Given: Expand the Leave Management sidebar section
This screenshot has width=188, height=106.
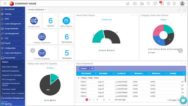Looking at the screenshot, I should coord(12,24).
